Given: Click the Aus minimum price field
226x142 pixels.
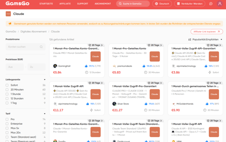Looking at the screenshot, I should [x=15, y=67].
